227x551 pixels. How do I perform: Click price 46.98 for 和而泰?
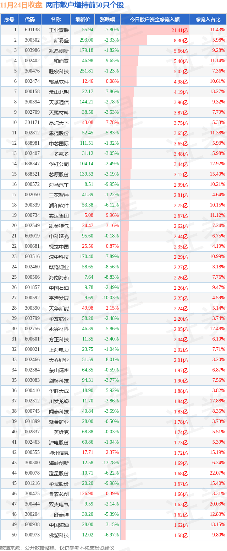pos(88,61)
